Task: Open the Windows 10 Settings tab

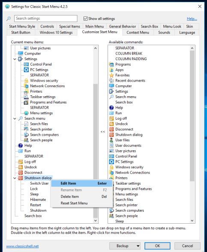Action: (x=56, y=33)
